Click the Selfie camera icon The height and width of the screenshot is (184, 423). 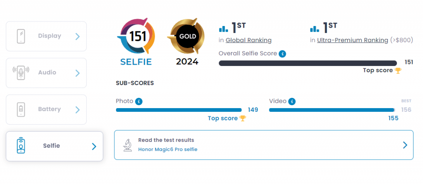click(21, 146)
